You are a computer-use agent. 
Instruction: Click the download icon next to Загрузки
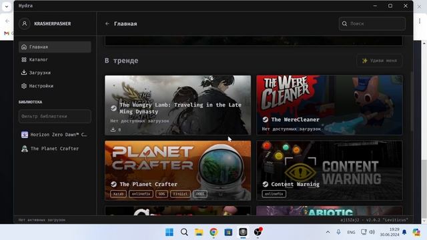coord(24,73)
